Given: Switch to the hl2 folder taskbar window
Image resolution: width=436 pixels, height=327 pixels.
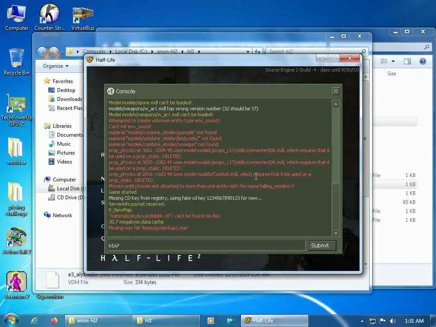Looking at the screenshot, I should [166, 321].
